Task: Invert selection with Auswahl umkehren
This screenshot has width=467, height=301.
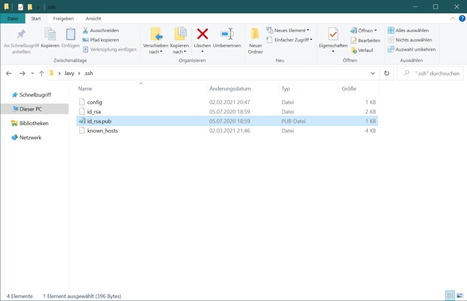Action: point(412,49)
